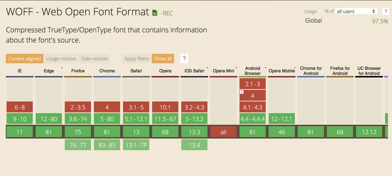Click the asterisk next to Opera Mini header

click(x=237, y=68)
